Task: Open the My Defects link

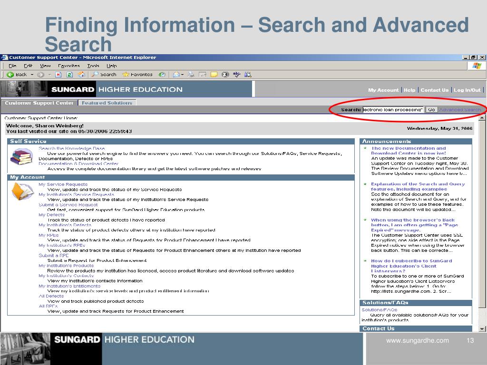Action: click(51, 215)
